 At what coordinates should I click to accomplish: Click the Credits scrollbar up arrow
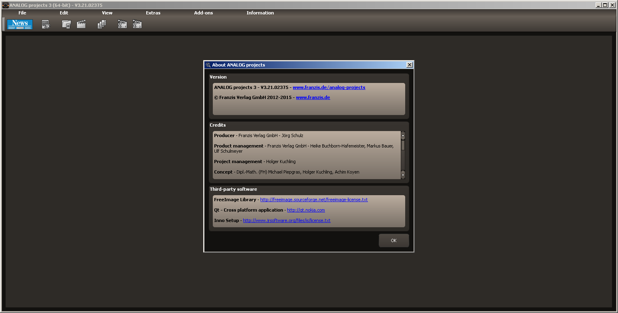click(x=403, y=135)
